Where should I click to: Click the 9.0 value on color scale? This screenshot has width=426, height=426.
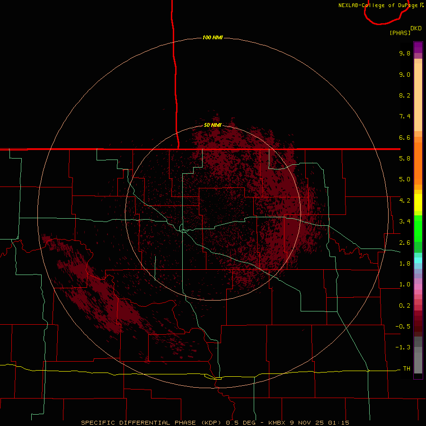[405, 74]
